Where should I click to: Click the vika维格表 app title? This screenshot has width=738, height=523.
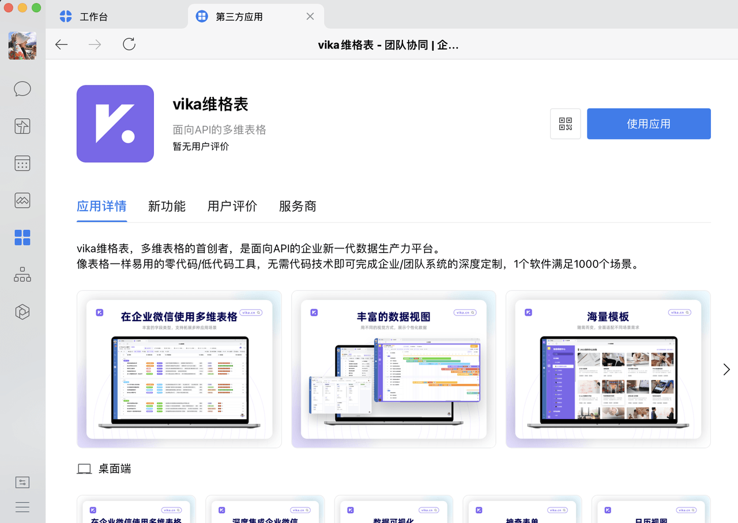[x=210, y=104]
